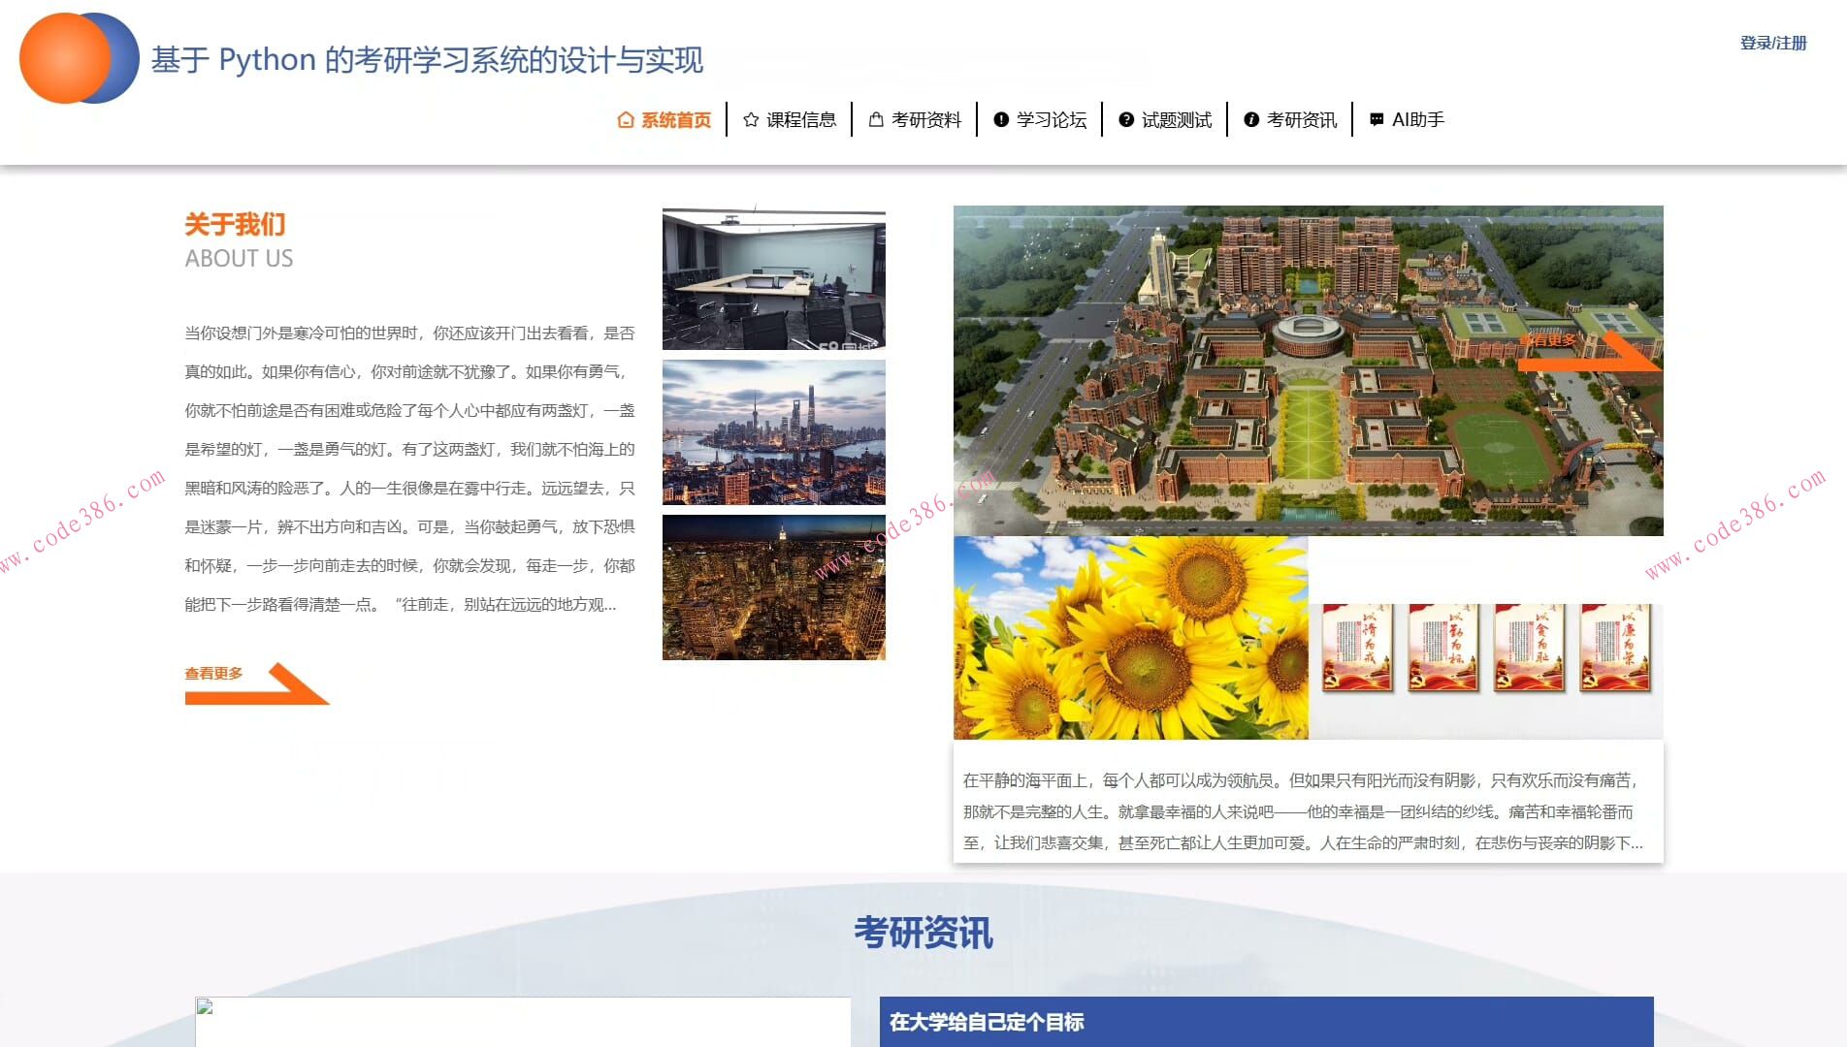Click the 考研资讯 section heading
This screenshot has width=1847, height=1047.
click(x=923, y=933)
